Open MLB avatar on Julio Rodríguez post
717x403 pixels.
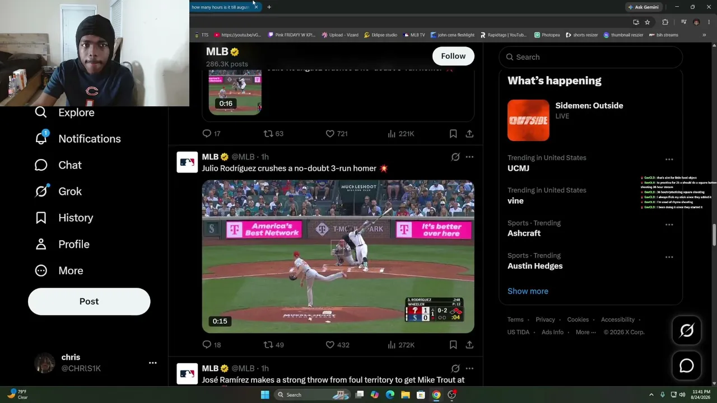click(187, 162)
